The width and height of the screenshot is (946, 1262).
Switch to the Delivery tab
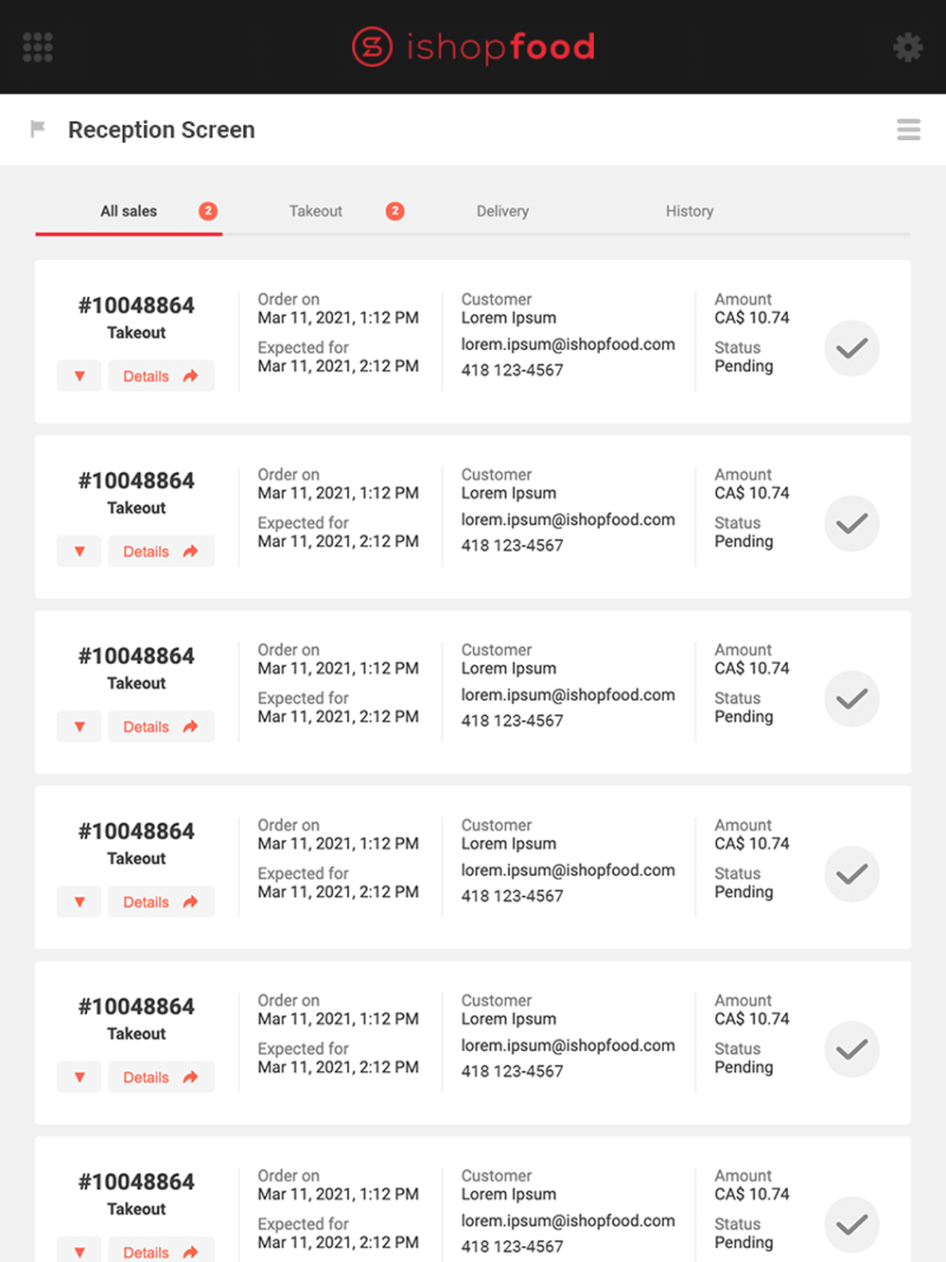tap(502, 211)
